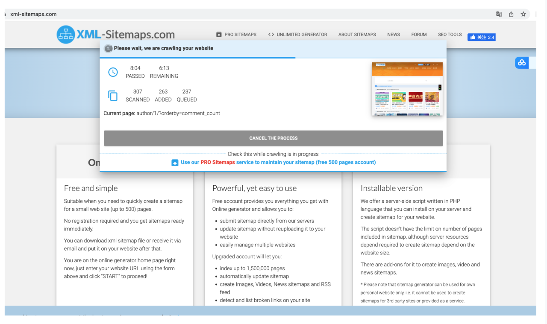
Task: Click the crawled website preview thumbnail
Action: coord(407,89)
